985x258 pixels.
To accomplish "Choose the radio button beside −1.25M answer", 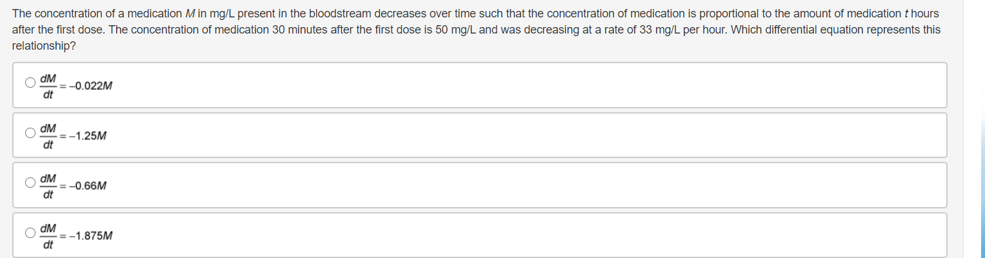I will pyautogui.click(x=30, y=133).
